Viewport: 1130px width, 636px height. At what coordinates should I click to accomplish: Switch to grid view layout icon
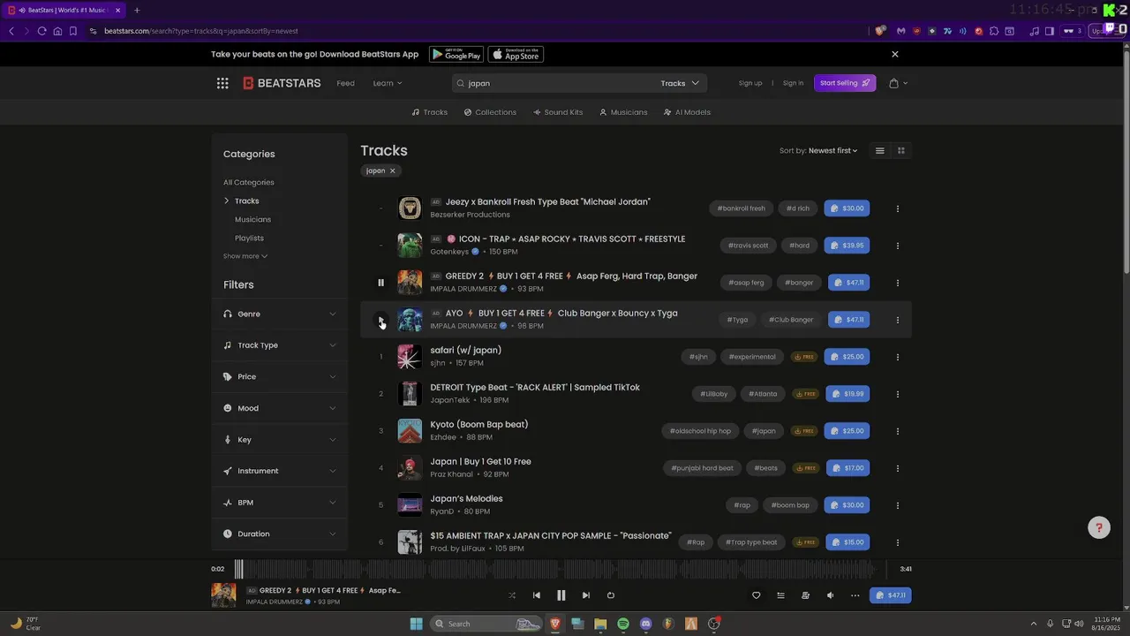(x=901, y=151)
